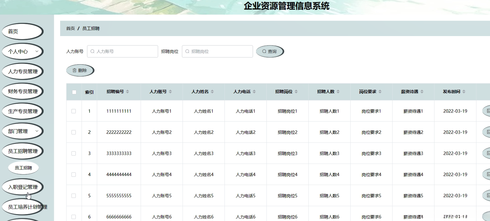Click cell 岗位要求5
Image resolution: width=490 pixels, height=221 pixels.
coord(371,196)
